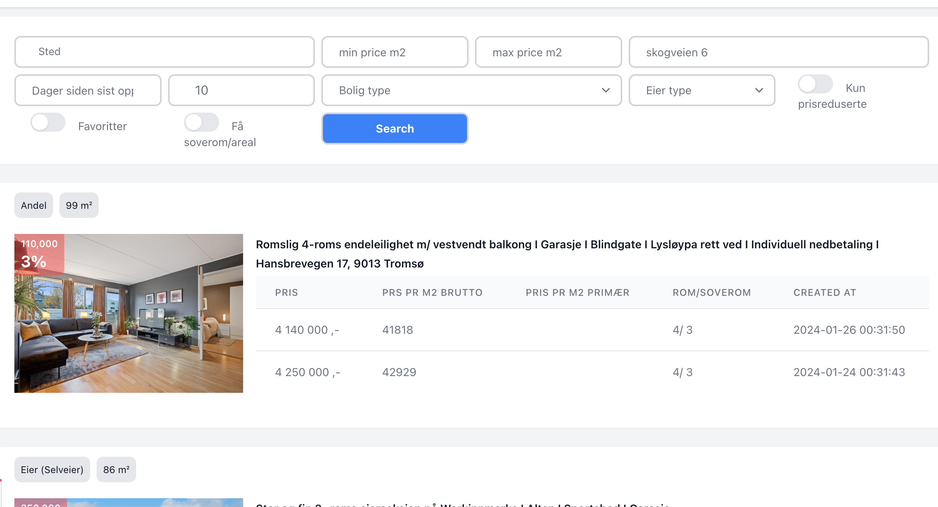
Task: Expand the Eier type dropdown
Action: coord(695,91)
